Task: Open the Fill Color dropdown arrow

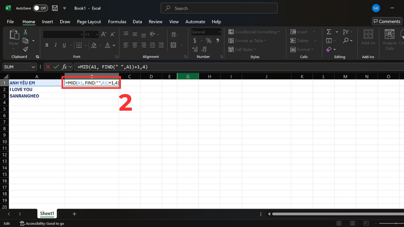Action: (100, 45)
